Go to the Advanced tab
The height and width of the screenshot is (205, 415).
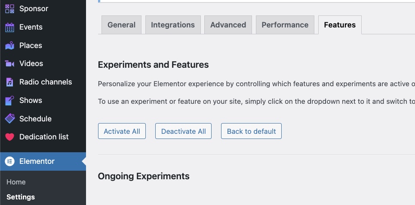click(228, 25)
